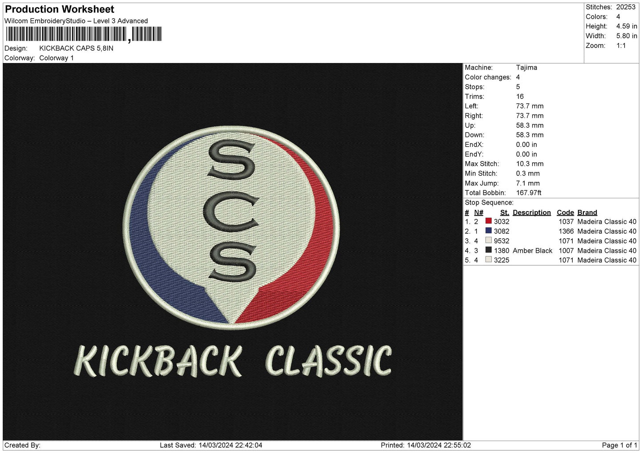Viewport: 642px width, 453px height.
Task: Click the embroidery design preview image
Action: (233, 252)
